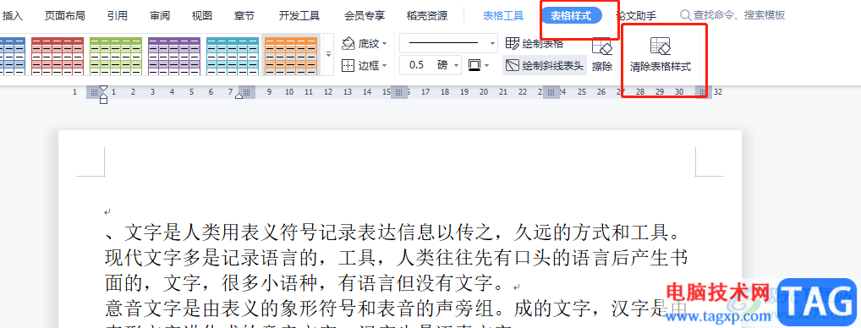Open the 底纹 dropdown arrow

click(384, 44)
